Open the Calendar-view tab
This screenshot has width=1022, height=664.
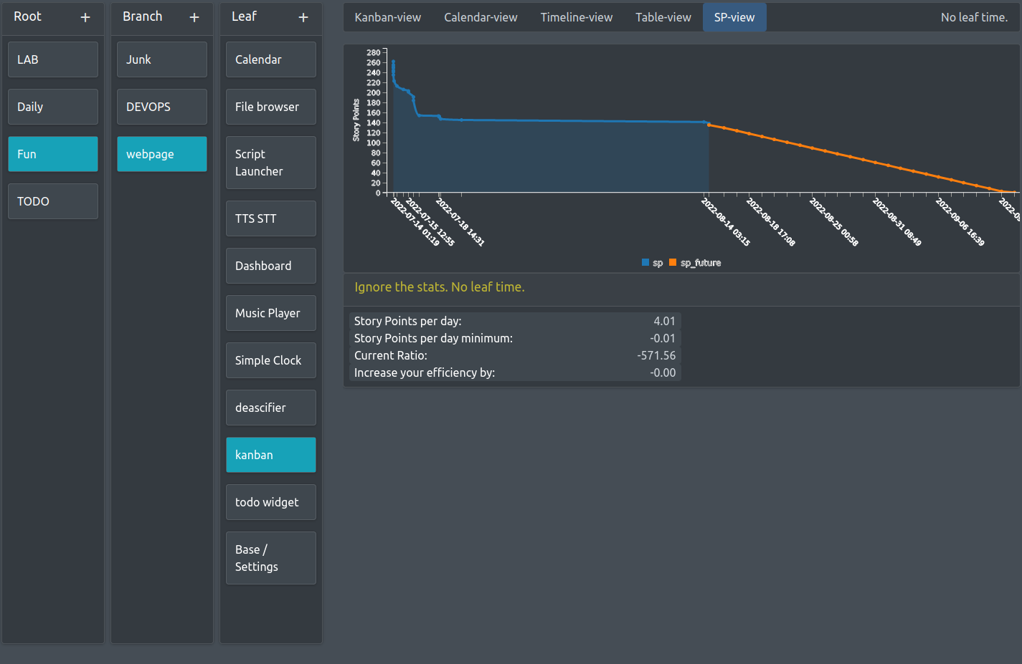click(x=481, y=17)
